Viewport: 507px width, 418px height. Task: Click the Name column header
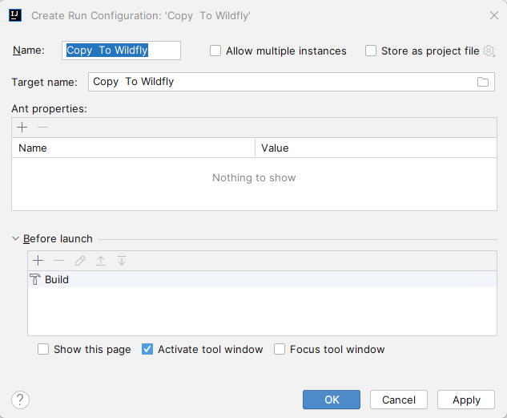(133, 148)
